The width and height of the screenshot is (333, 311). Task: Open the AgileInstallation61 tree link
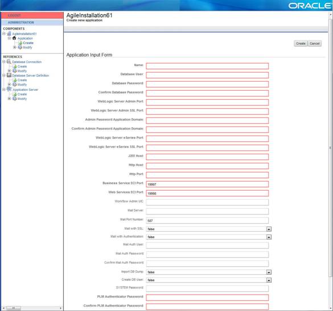(24, 33)
